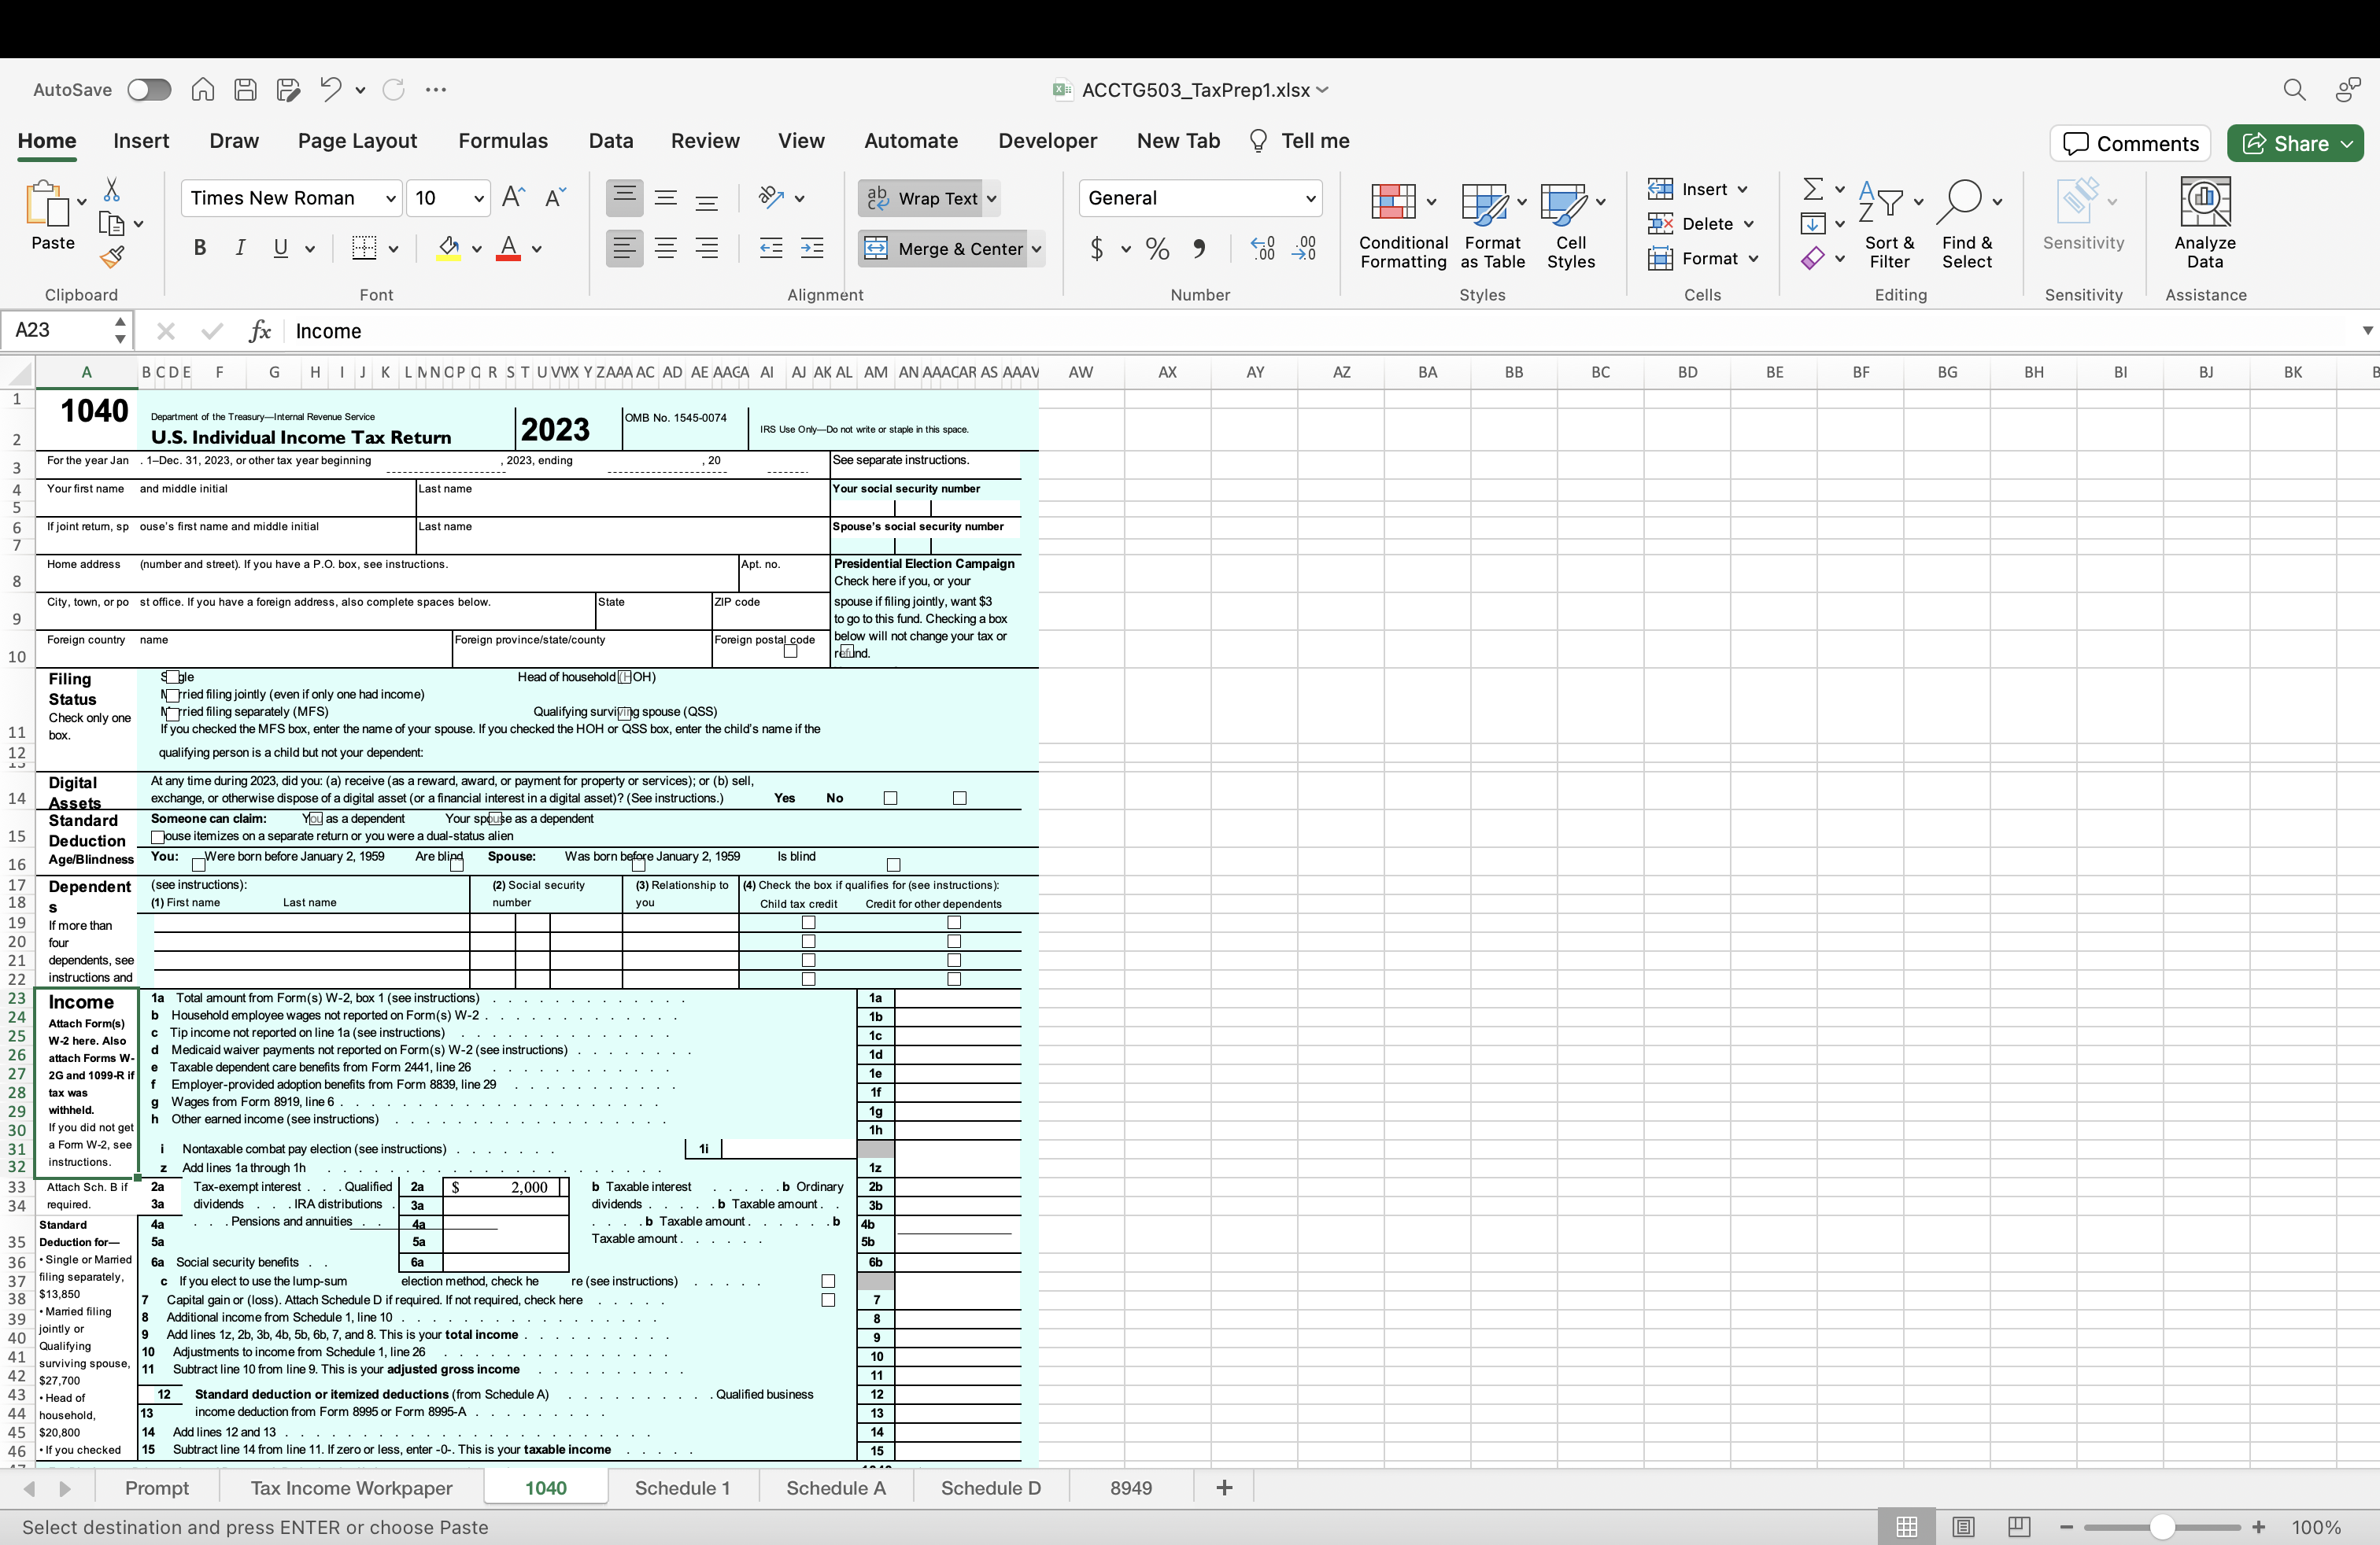
Task: Click Increase Font Size icon
Action: click(513, 197)
